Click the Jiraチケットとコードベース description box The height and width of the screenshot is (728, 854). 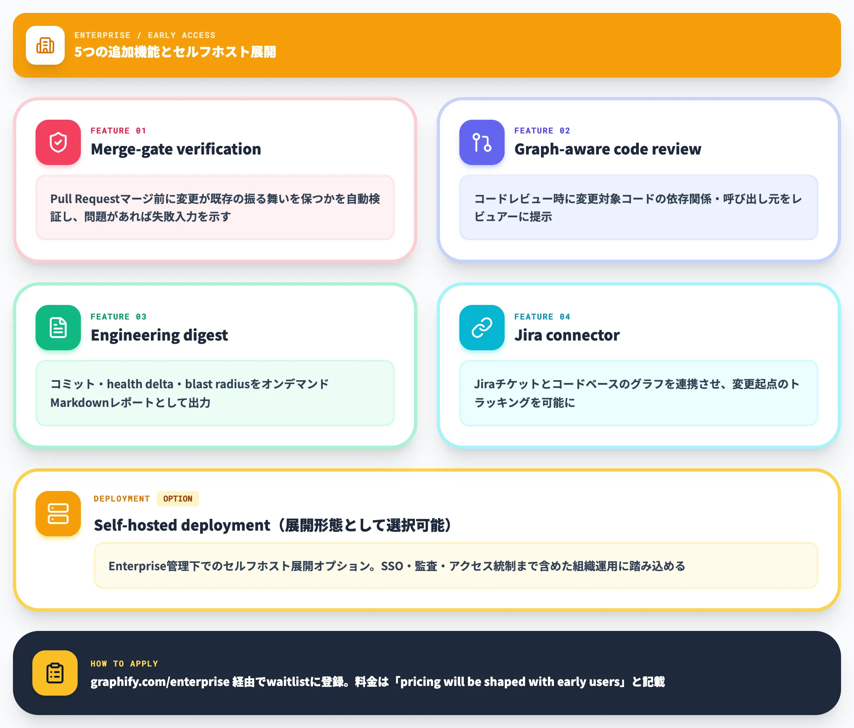coord(639,393)
